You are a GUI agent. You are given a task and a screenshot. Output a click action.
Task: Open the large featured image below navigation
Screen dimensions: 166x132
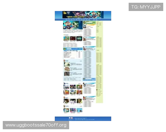[73, 25]
